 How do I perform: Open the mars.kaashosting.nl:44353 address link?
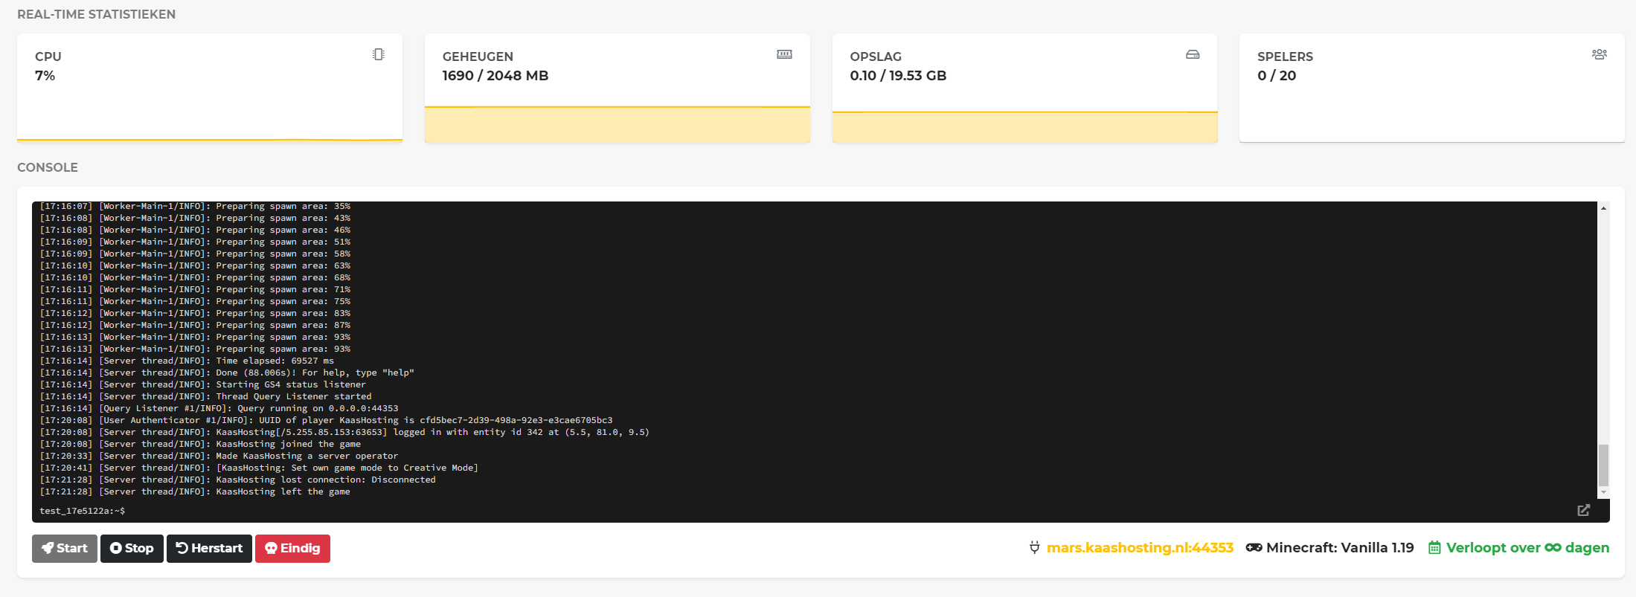coord(1140,548)
